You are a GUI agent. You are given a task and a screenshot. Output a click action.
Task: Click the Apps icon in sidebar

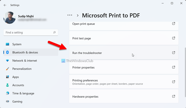(x=7, y=77)
